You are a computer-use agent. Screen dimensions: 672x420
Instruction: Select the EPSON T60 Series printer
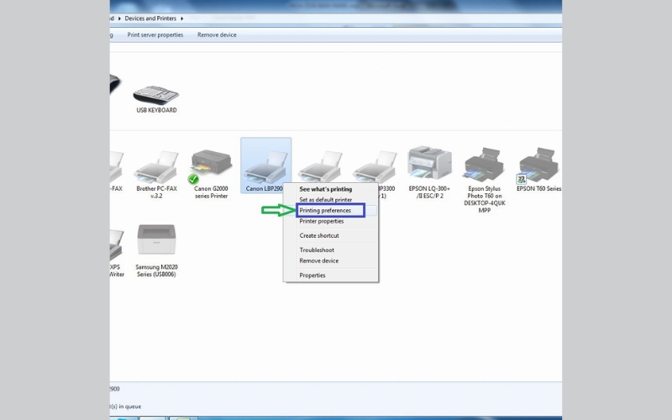point(538,170)
